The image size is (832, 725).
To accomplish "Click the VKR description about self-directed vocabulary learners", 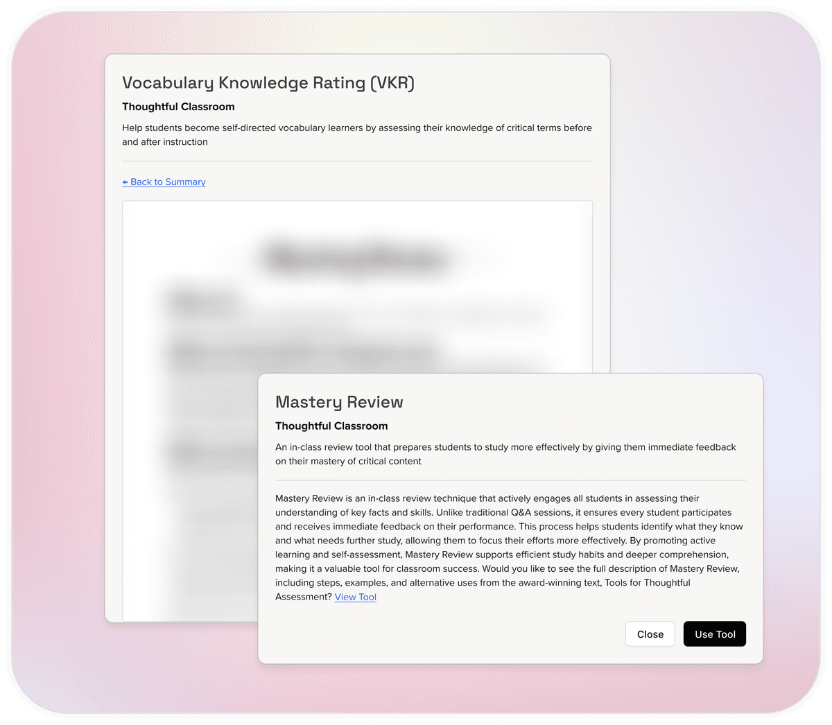I will pos(356,134).
